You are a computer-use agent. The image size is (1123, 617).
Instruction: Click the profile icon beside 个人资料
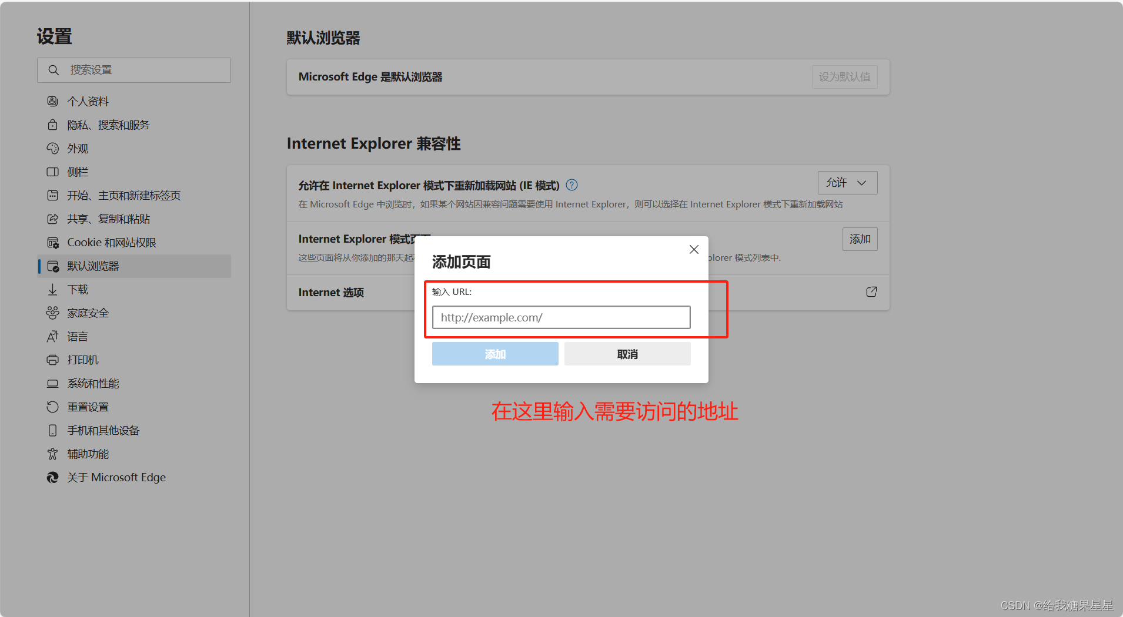tap(53, 101)
